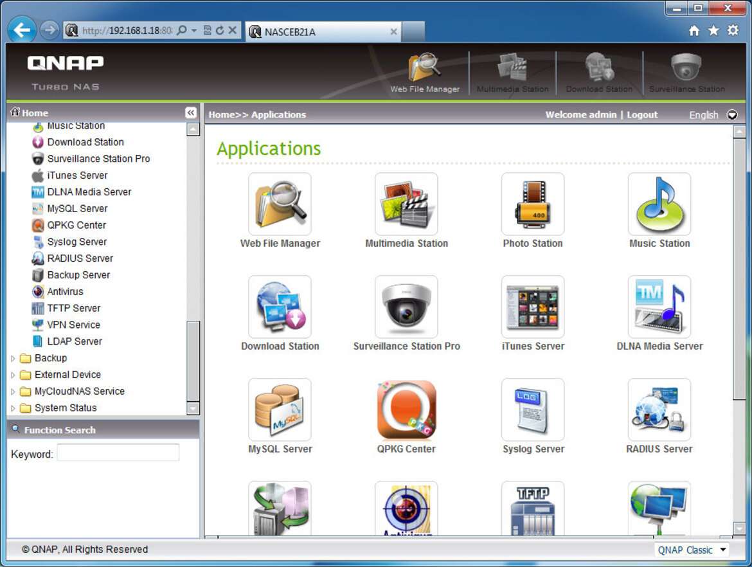
Task: Select Backup Server in the sidebar tree
Action: [x=78, y=275]
